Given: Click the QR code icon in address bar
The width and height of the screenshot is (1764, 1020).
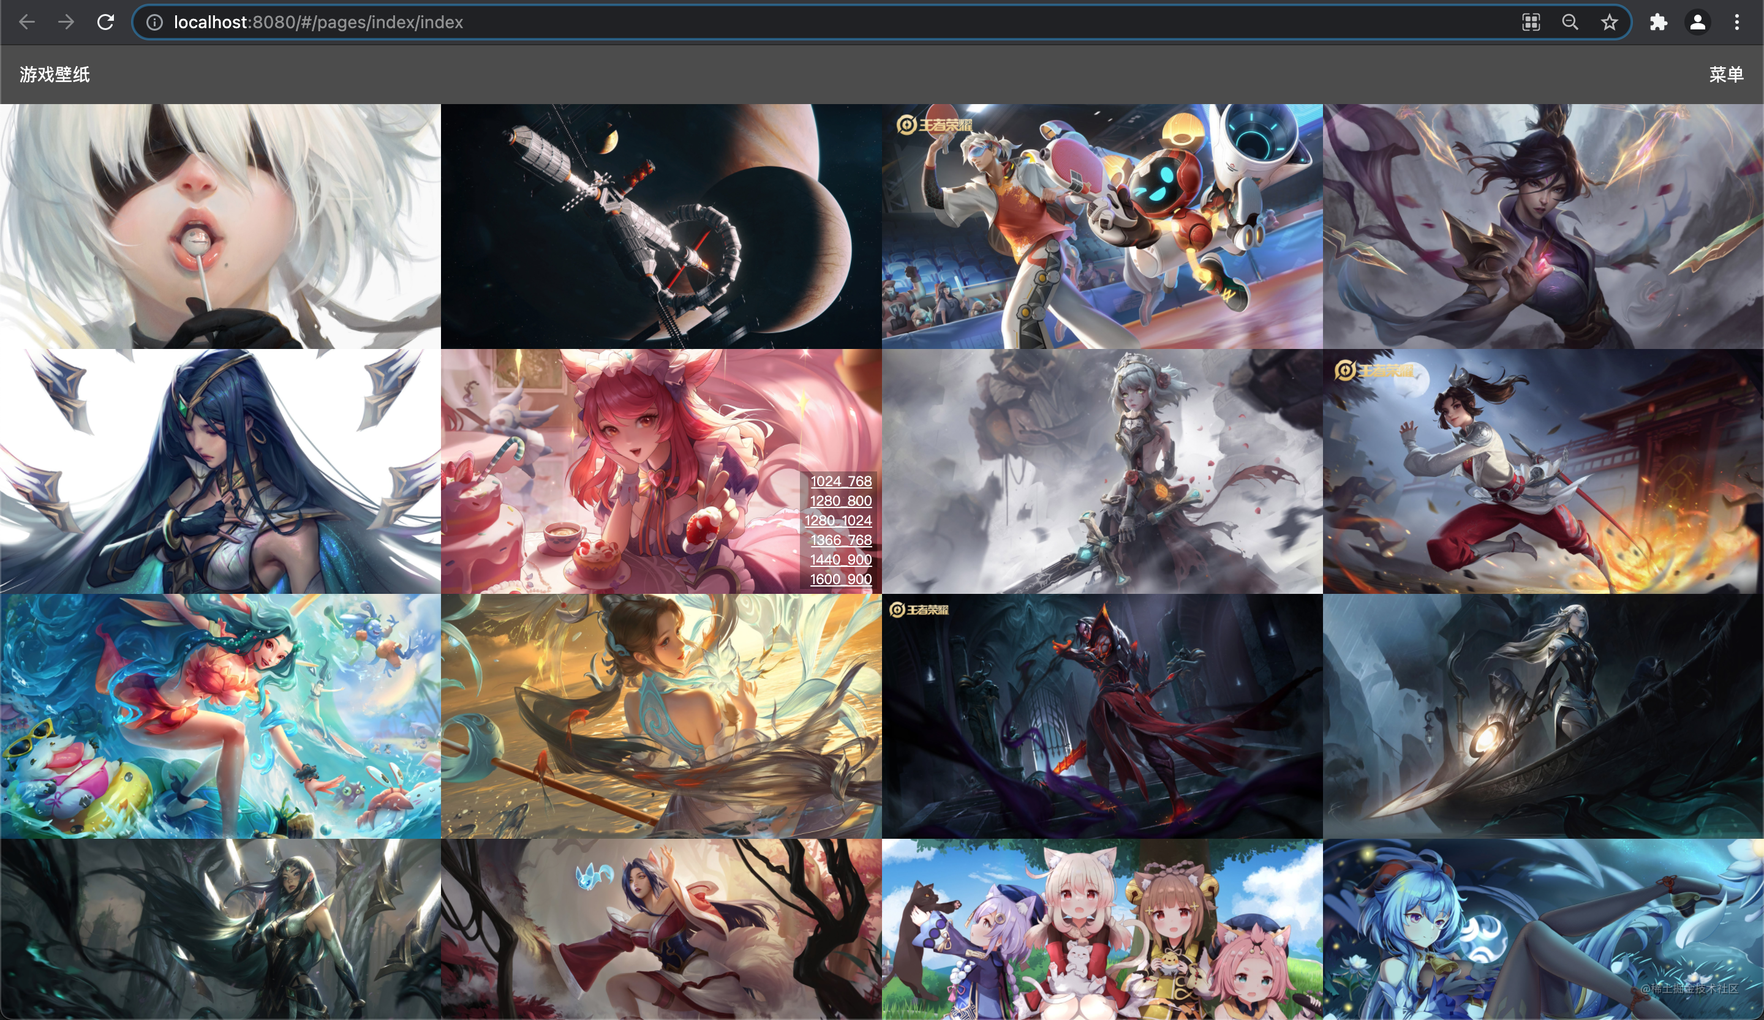Looking at the screenshot, I should click(1532, 23).
